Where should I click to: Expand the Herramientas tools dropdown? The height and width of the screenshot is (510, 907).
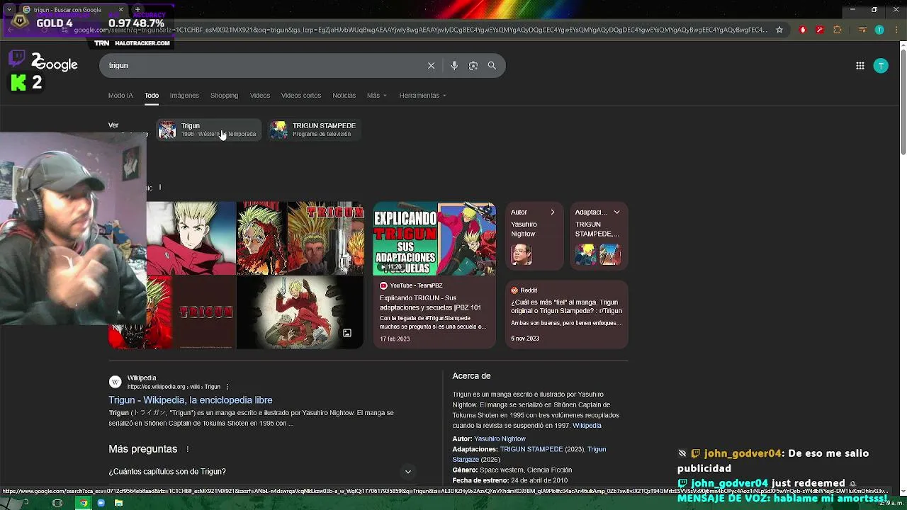[422, 95]
